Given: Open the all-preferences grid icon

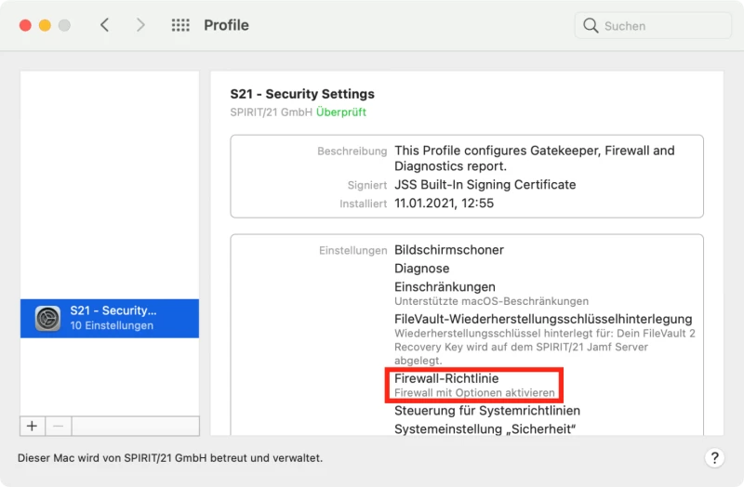Looking at the screenshot, I should pyautogui.click(x=180, y=25).
